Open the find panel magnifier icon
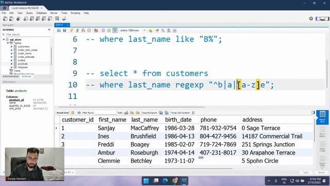The width and height of the screenshot is (330, 186). (x=163, y=30)
